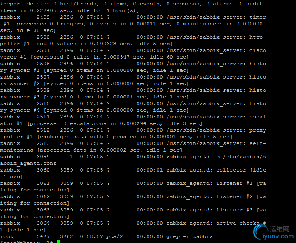The width and height of the screenshot is (296, 243).
Task: Click the green terminal cursor block
Action: click(58, 241)
